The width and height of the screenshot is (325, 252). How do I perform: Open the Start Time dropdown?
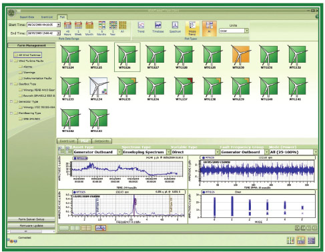point(59,25)
